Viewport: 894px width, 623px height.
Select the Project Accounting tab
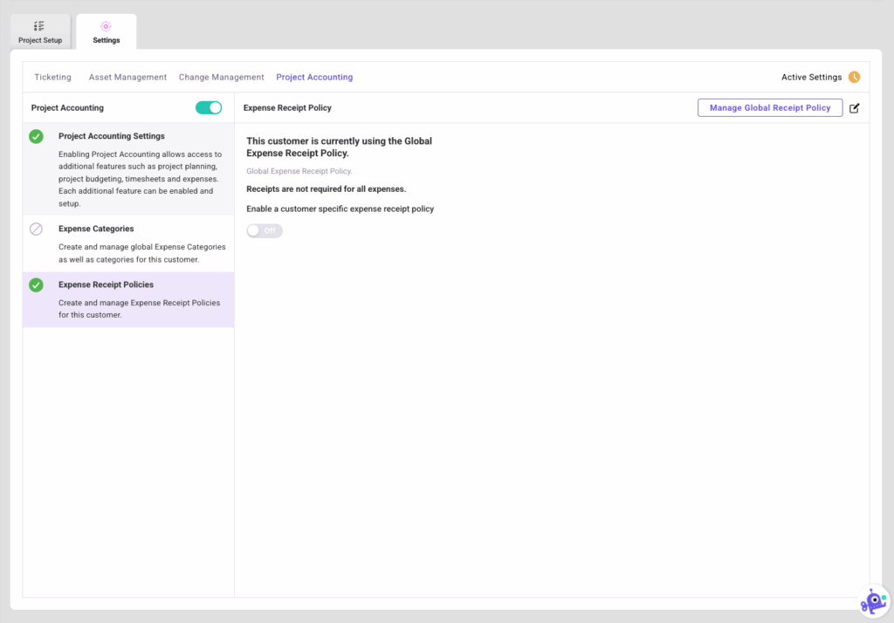(314, 77)
